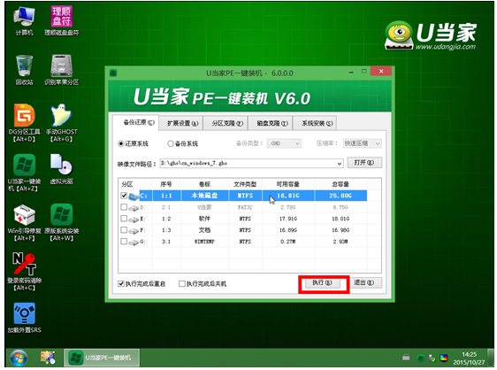
Task: Switch to the 系统安装 tab
Action: click(x=315, y=123)
